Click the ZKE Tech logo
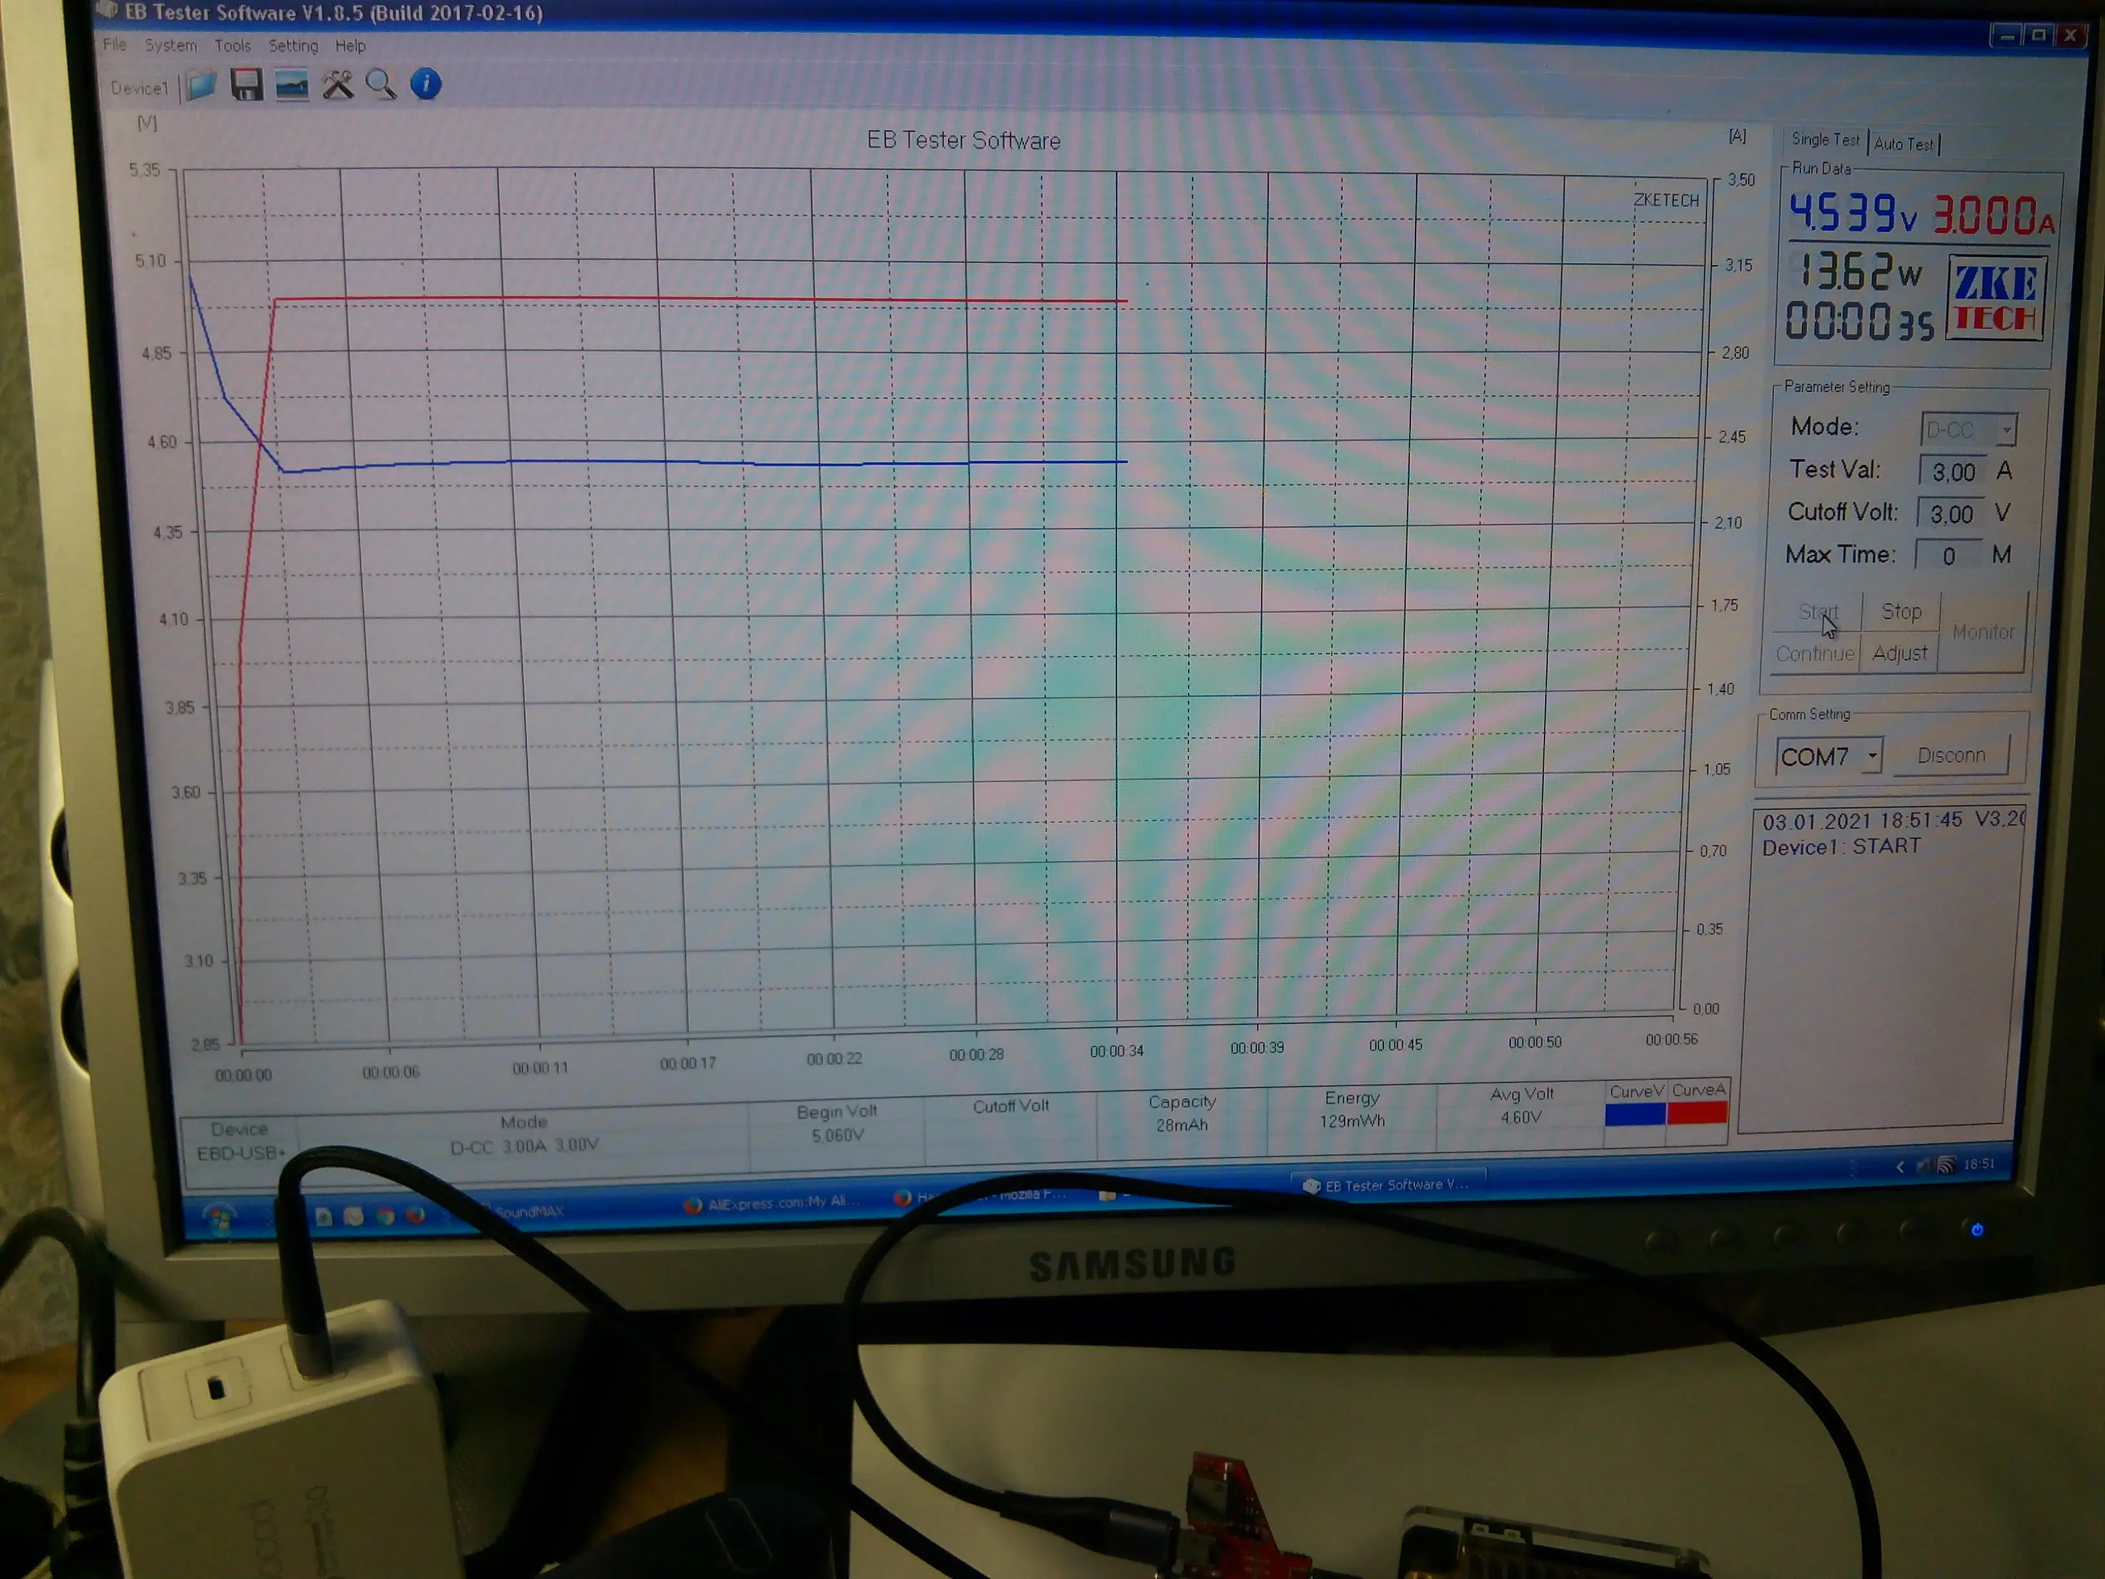Viewport: 2105px width, 1579px height. (x=1995, y=298)
